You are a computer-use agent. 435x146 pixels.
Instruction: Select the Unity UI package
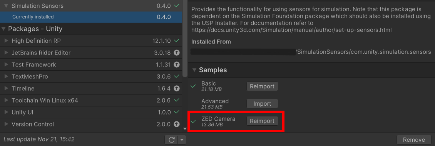(91, 112)
